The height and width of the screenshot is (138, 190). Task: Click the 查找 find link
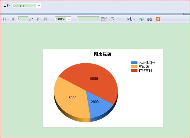pos(104,19)
